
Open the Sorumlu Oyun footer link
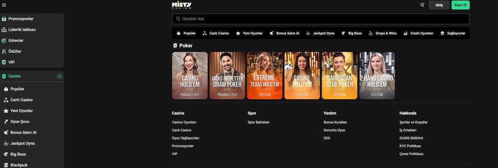click(x=334, y=130)
